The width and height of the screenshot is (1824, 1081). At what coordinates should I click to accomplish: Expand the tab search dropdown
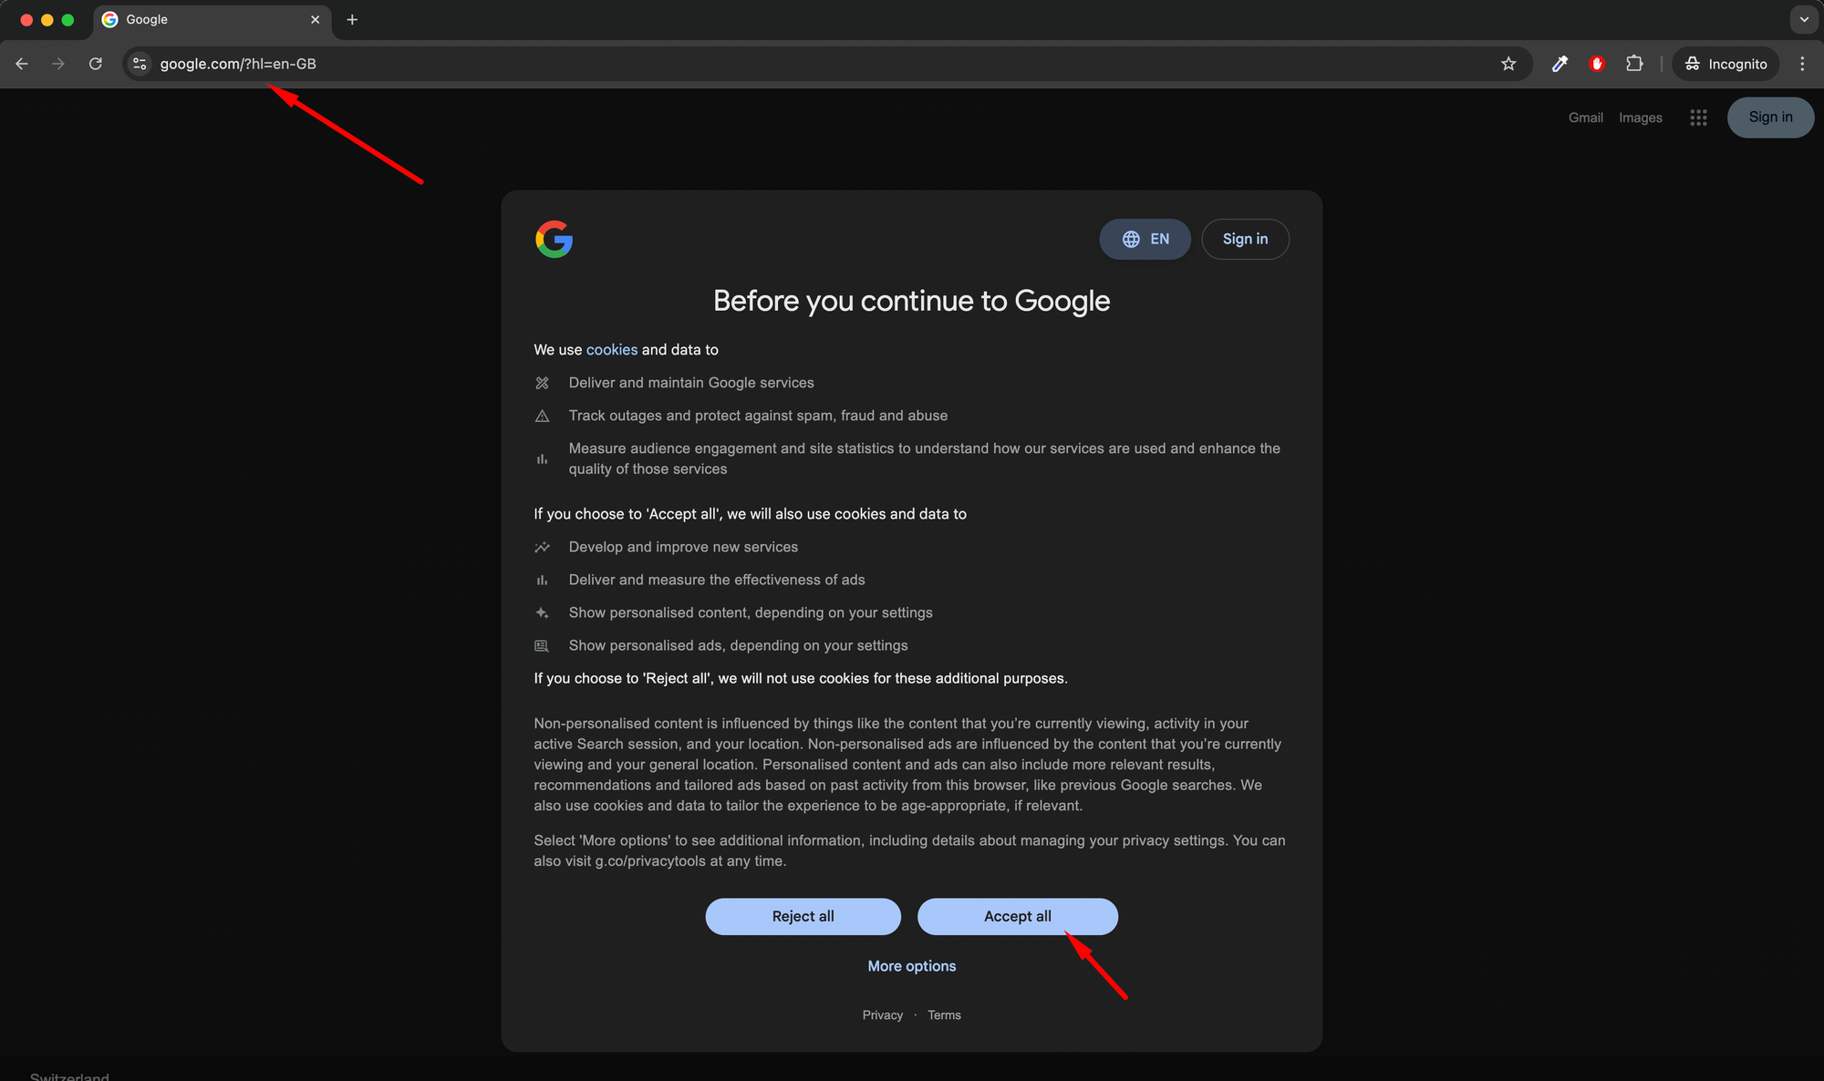[x=1804, y=19]
